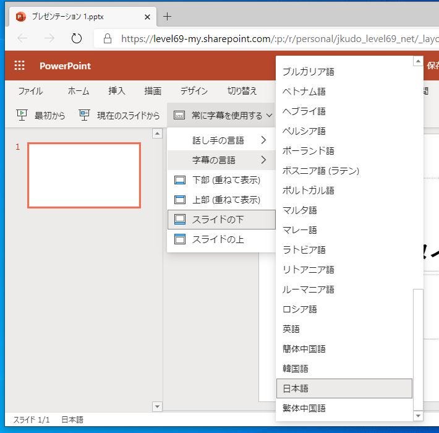439x433 pixels.
Task: Select ペルシア語 subtitle language
Action: coord(344,131)
